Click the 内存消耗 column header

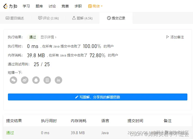(79, 121)
